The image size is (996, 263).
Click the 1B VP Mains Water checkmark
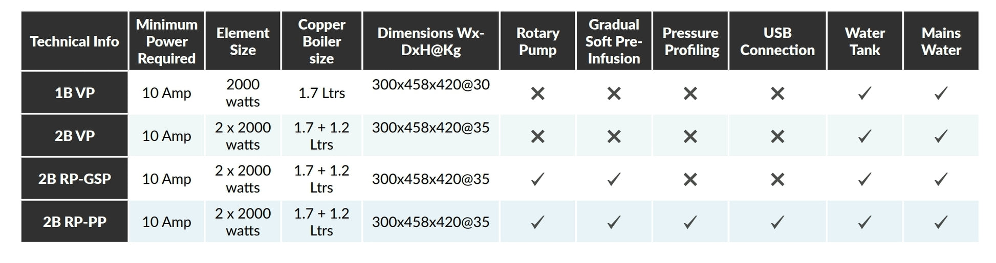click(x=941, y=93)
